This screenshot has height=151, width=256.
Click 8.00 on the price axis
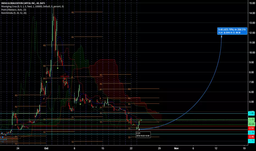click(x=252, y=72)
